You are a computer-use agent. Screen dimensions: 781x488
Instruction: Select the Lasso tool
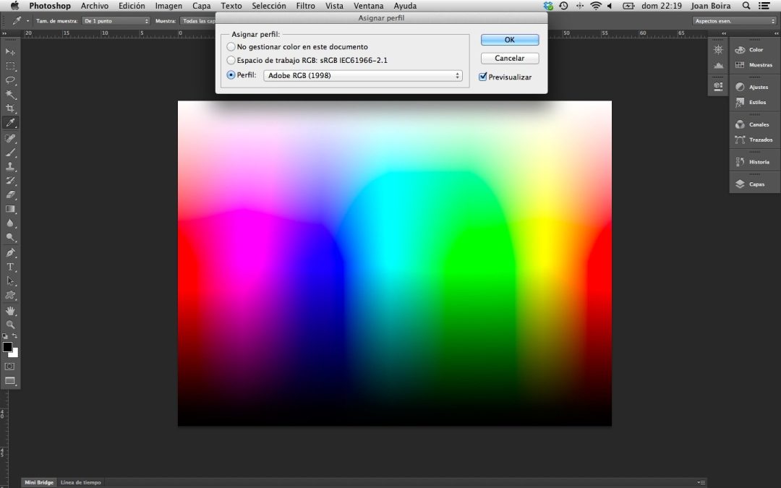point(11,81)
